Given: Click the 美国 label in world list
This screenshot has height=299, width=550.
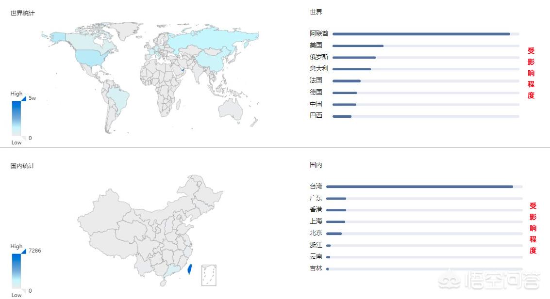Looking at the screenshot, I should (x=316, y=45).
